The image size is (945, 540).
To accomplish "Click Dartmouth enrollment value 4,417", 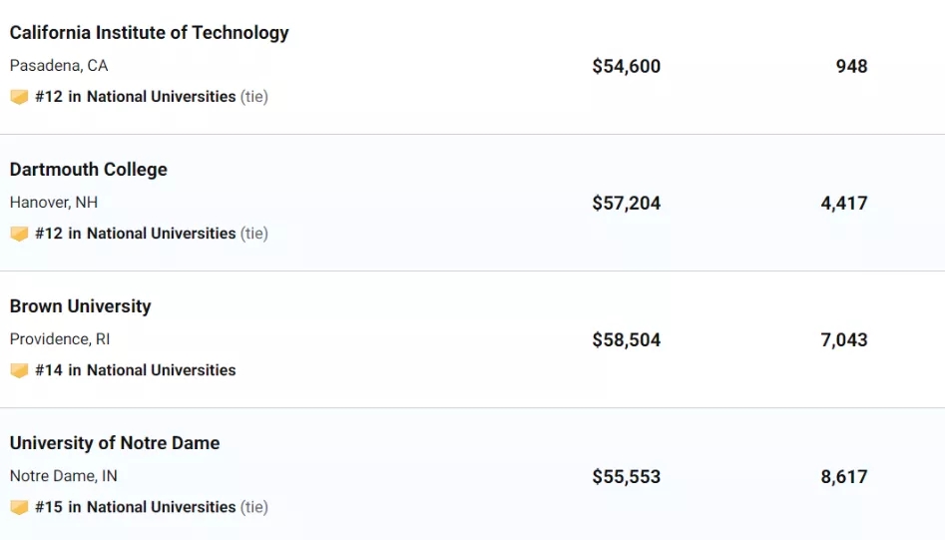I will (x=844, y=203).
